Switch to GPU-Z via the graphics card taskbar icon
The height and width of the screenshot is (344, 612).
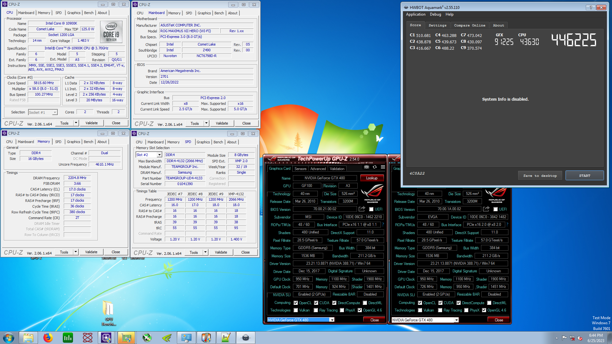(127, 338)
